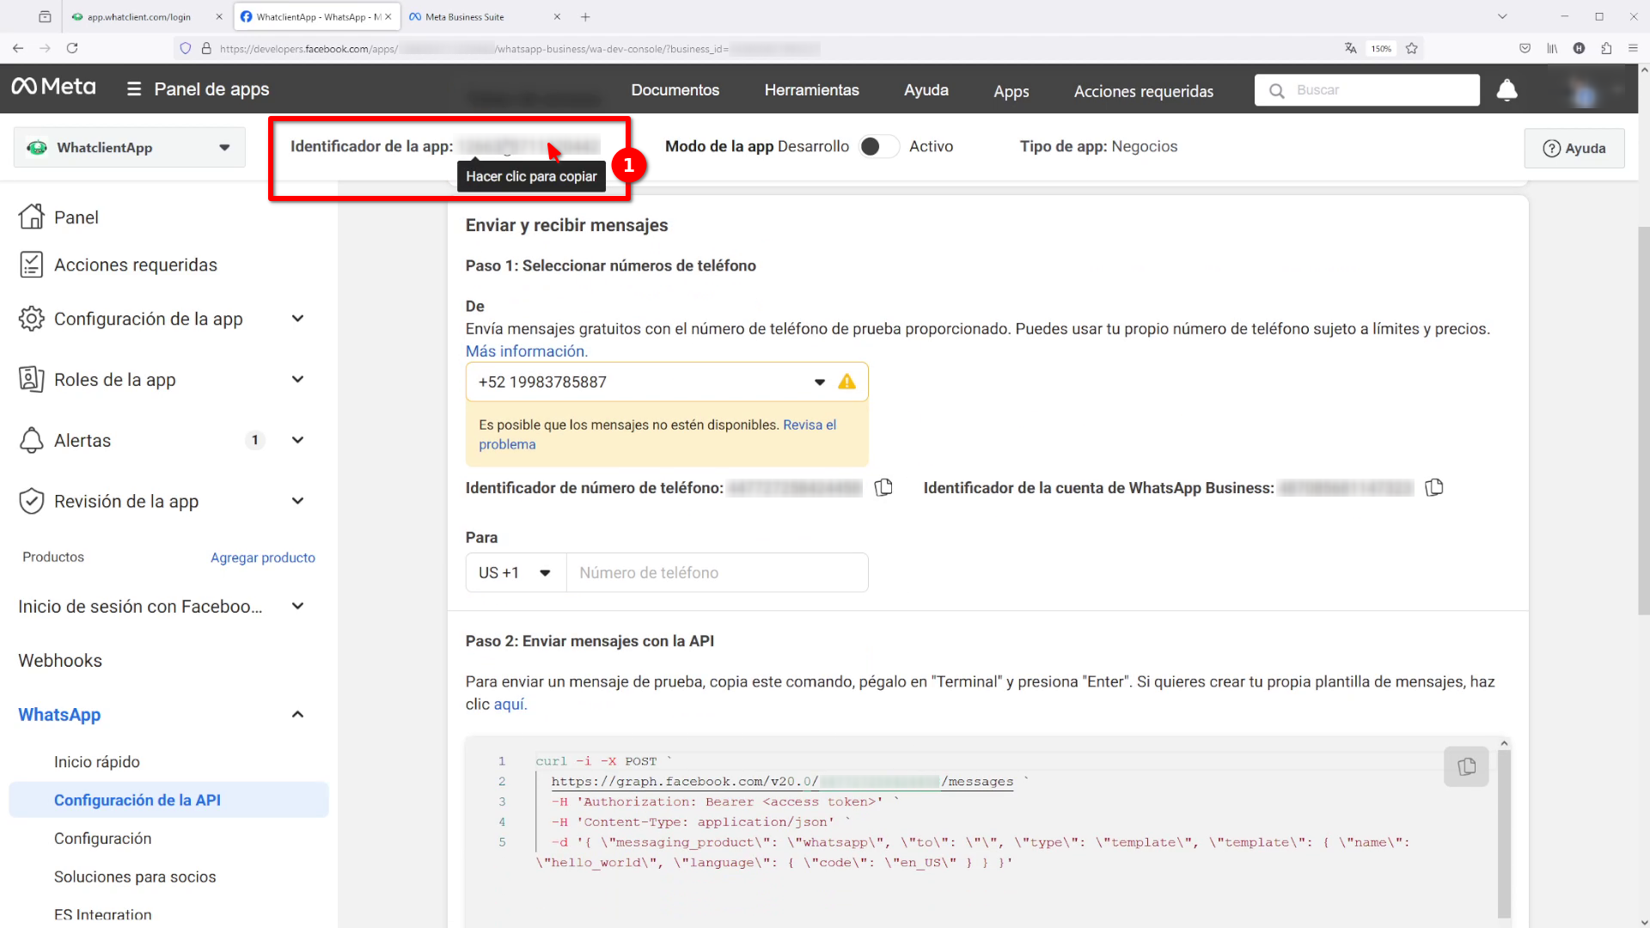1650x928 pixels.
Task: Expand Inicio de sesión con Facebook section
Action: 297,606
